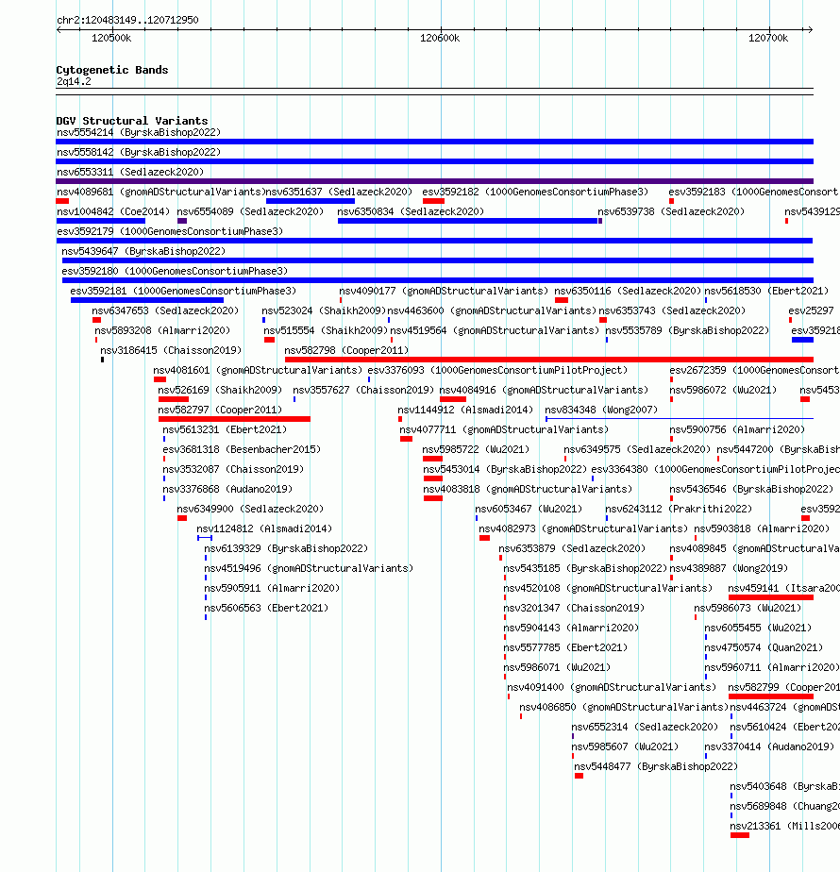Select nsv6349900 (Sedlazeck2020) label
This screenshot has height=872, width=840.
click(250, 509)
